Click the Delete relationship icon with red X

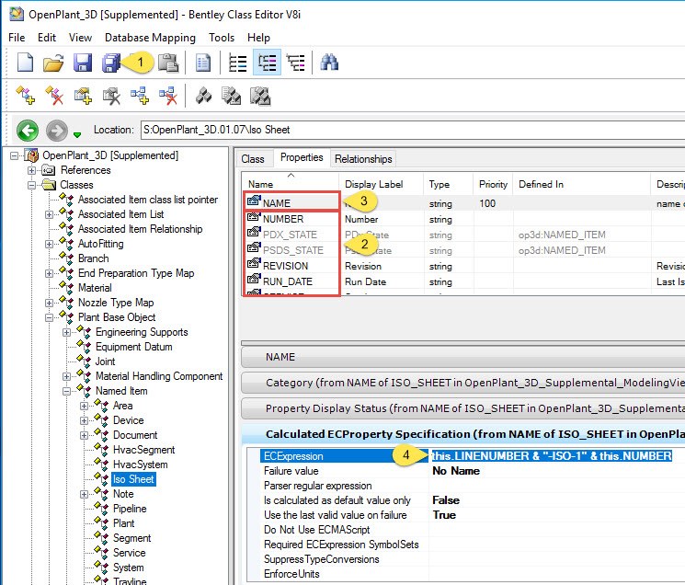168,96
